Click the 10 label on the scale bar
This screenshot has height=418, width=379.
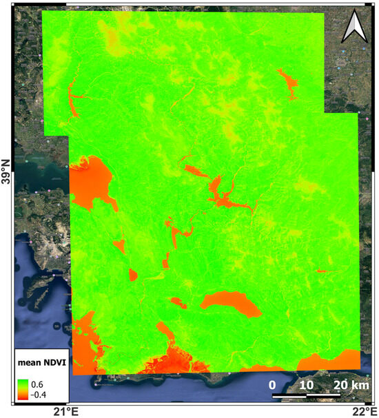coord(306,385)
